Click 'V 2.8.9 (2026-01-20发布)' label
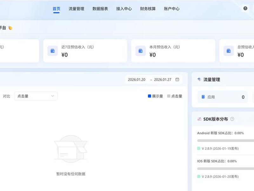Image resolution: width=254 pixels, height=191 pixels. pyautogui.click(x=220, y=177)
